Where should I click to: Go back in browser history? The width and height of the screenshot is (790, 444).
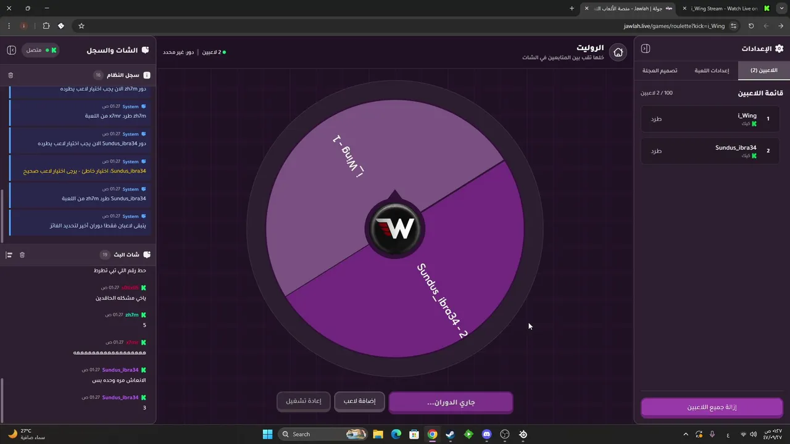(781, 26)
